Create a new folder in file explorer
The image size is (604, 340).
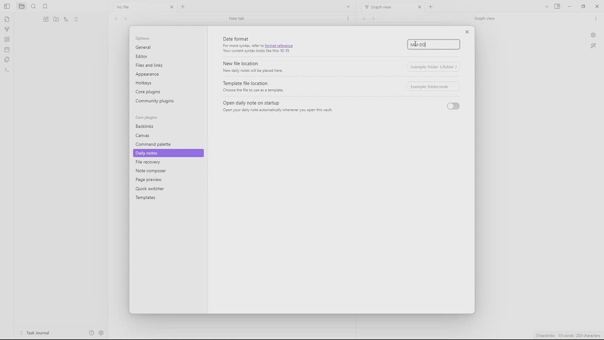[x=56, y=19]
